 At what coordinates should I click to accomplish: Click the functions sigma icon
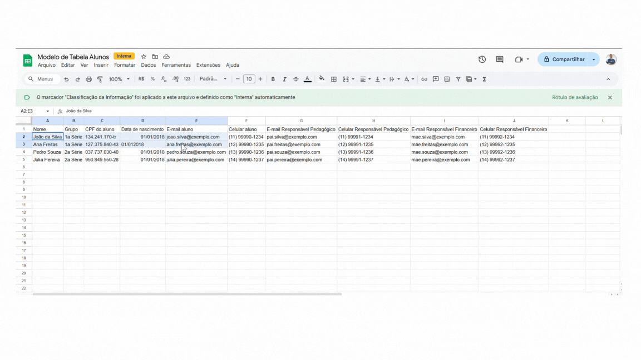click(484, 79)
